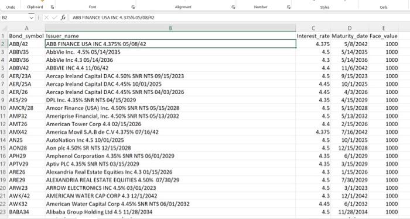Select maturity date cell 9/15/2023
This screenshot has width=410, height=219.
click(350, 76)
